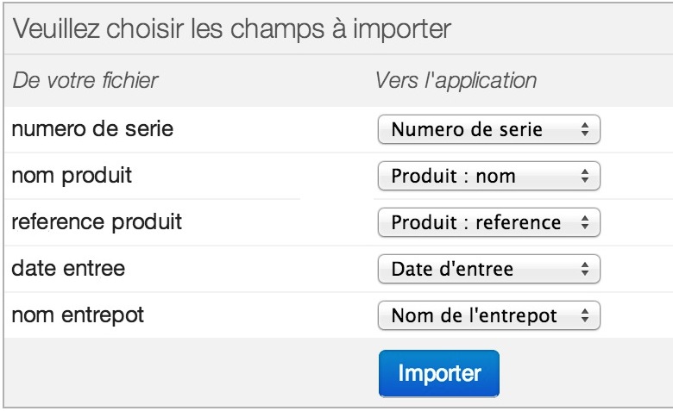
Task: Click the 'De votre fichier' column header
Action: (85, 81)
